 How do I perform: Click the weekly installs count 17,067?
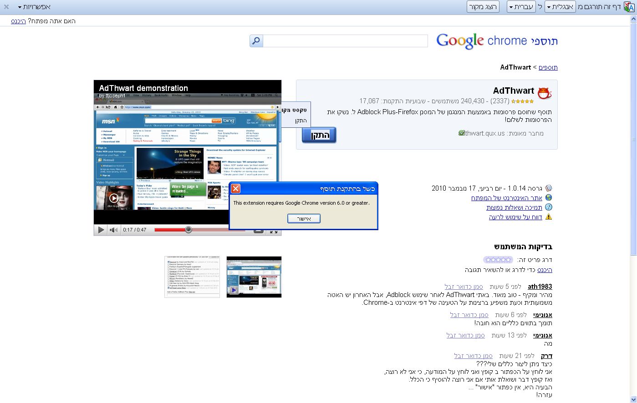pos(369,101)
